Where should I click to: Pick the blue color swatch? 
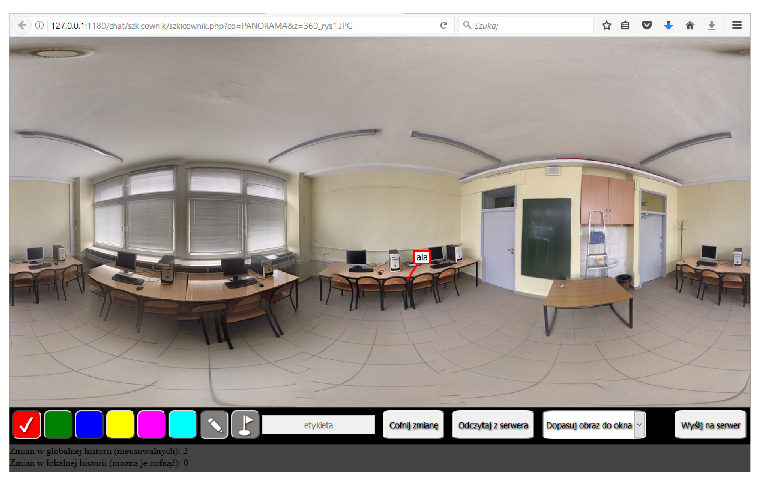[x=89, y=425]
